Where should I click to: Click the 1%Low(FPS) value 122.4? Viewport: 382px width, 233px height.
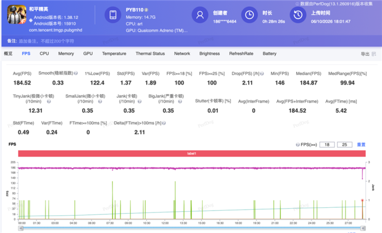[97, 83]
